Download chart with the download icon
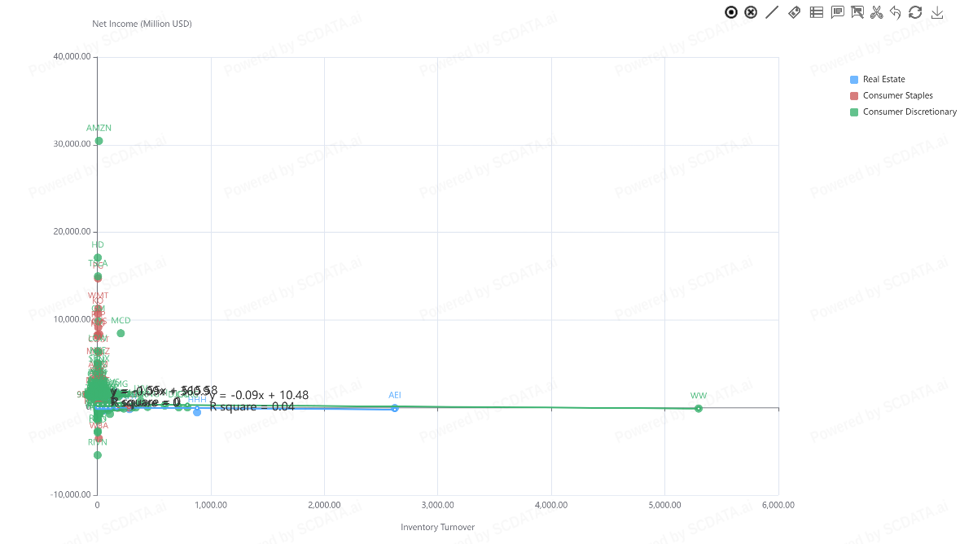 click(937, 12)
